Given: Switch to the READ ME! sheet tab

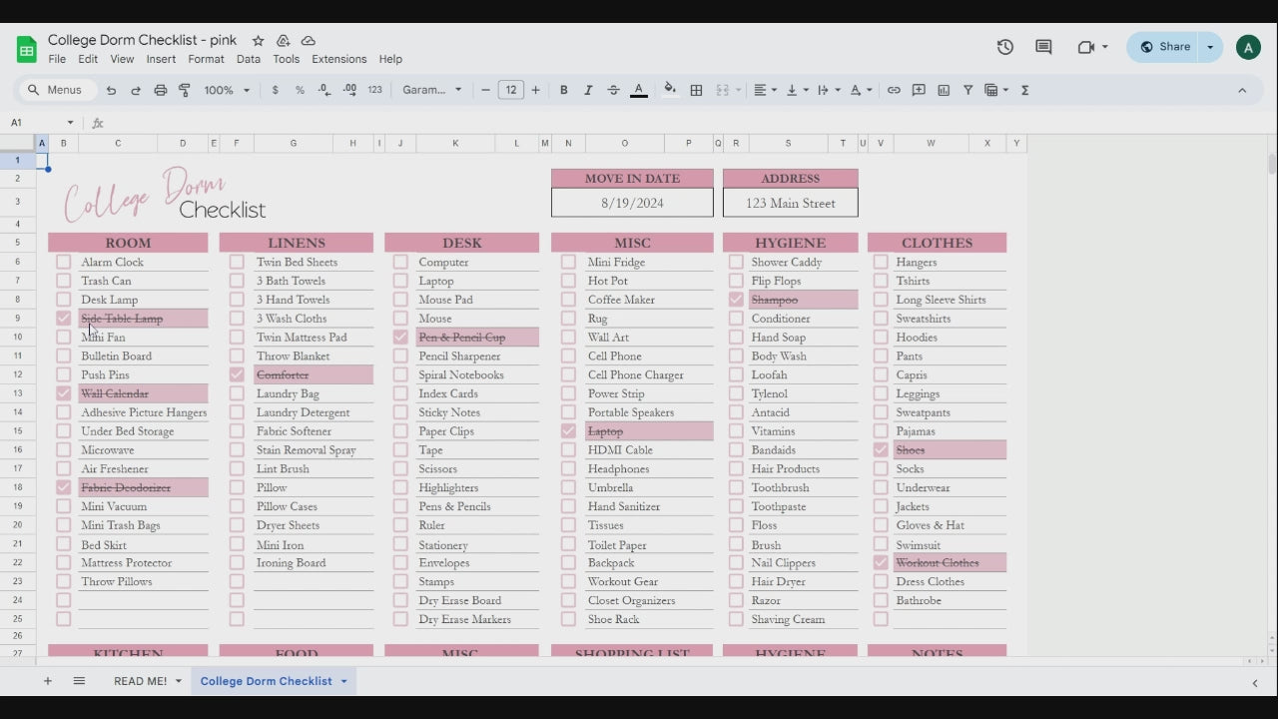Looking at the screenshot, I should coord(140,681).
